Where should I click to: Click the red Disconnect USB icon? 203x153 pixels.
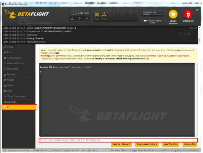coord(188,14)
